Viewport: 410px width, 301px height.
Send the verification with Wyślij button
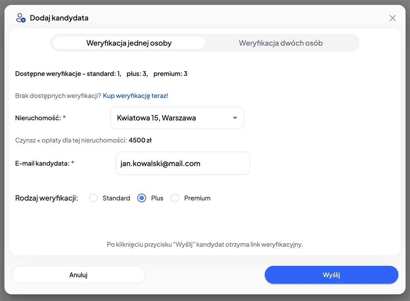point(331,275)
